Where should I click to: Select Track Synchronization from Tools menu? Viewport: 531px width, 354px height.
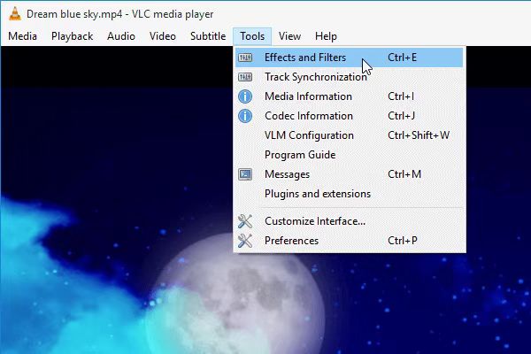[350, 77]
